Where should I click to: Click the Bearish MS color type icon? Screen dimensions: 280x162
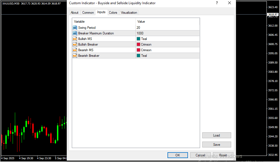75,50
